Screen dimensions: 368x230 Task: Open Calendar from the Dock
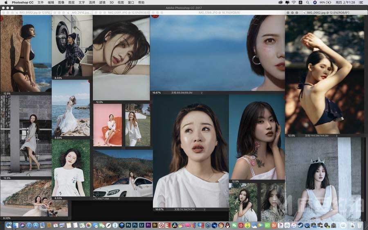(x=55, y=226)
